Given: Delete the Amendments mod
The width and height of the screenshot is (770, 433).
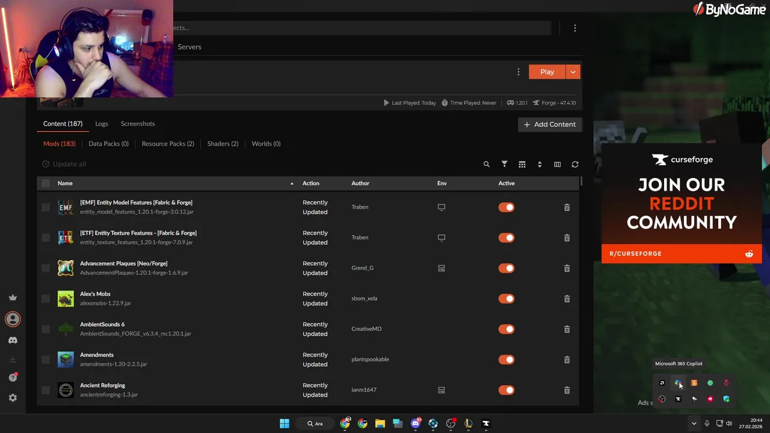Looking at the screenshot, I should tap(567, 360).
